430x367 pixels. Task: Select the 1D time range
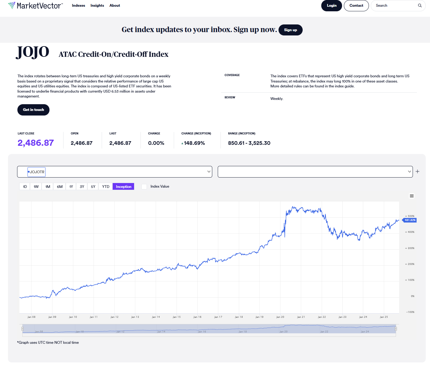(x=25, y=186)
